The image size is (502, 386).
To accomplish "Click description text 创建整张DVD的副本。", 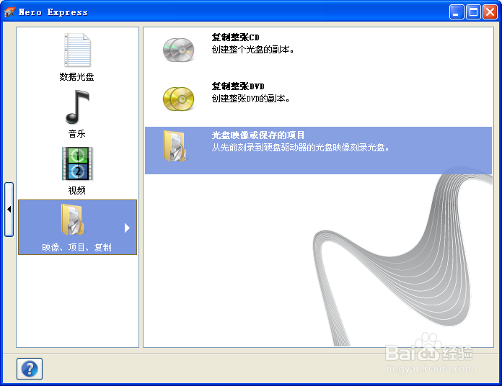I will pos(251,99).
